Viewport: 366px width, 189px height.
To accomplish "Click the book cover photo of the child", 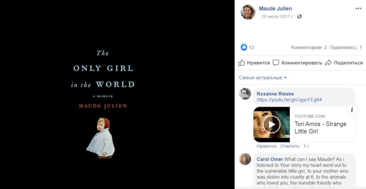I will (x=101, y=138).
